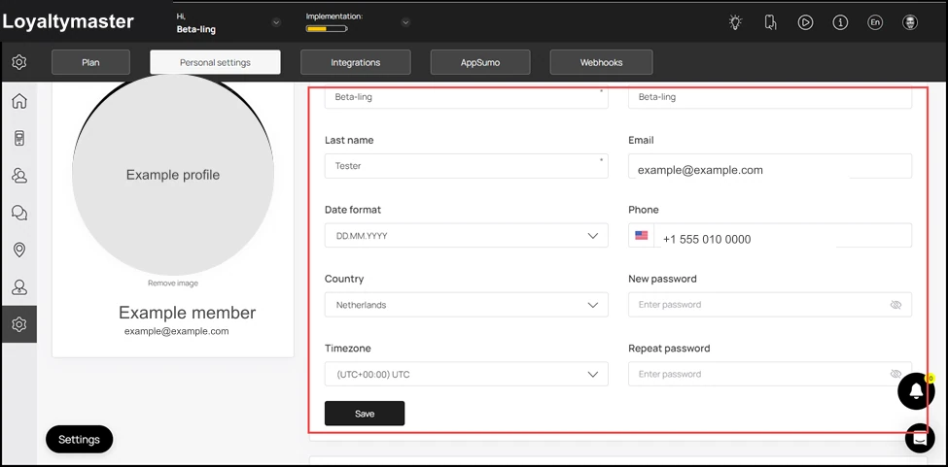This screenshot has height=467, width=948.
Task: Click the US flag country code
Action: point(642,235)
